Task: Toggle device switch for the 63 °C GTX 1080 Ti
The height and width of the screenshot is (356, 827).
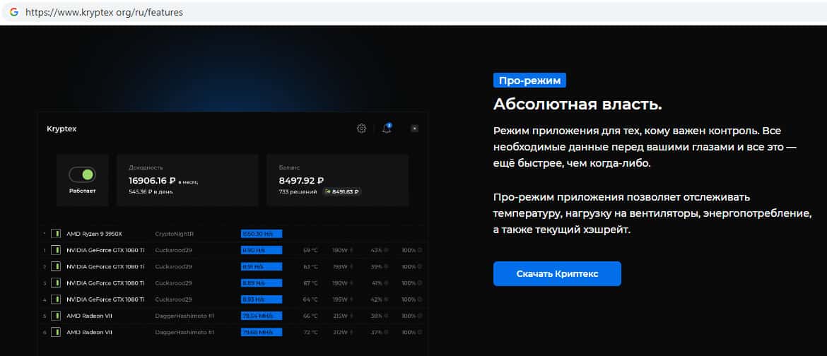Action: pyautogui.click(x=55, y=266)
